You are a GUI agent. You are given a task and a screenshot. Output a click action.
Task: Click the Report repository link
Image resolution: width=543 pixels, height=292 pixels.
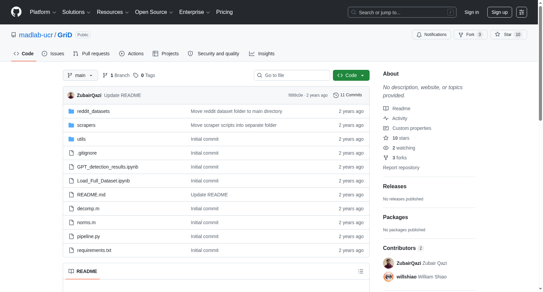pos(401,168)
